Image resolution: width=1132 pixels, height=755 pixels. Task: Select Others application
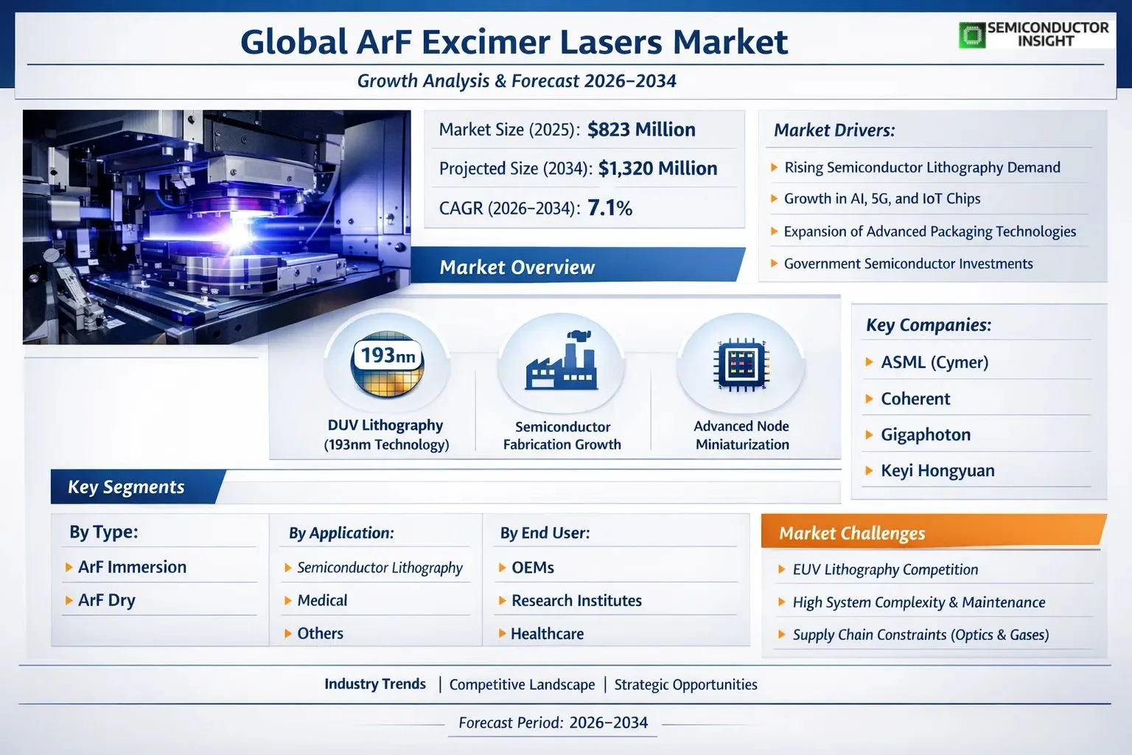coord(320,633)
